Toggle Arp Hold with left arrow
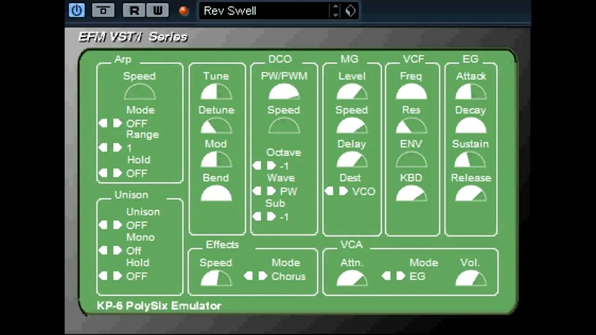This screenshot has height=335, width=596. pos(103,173)
